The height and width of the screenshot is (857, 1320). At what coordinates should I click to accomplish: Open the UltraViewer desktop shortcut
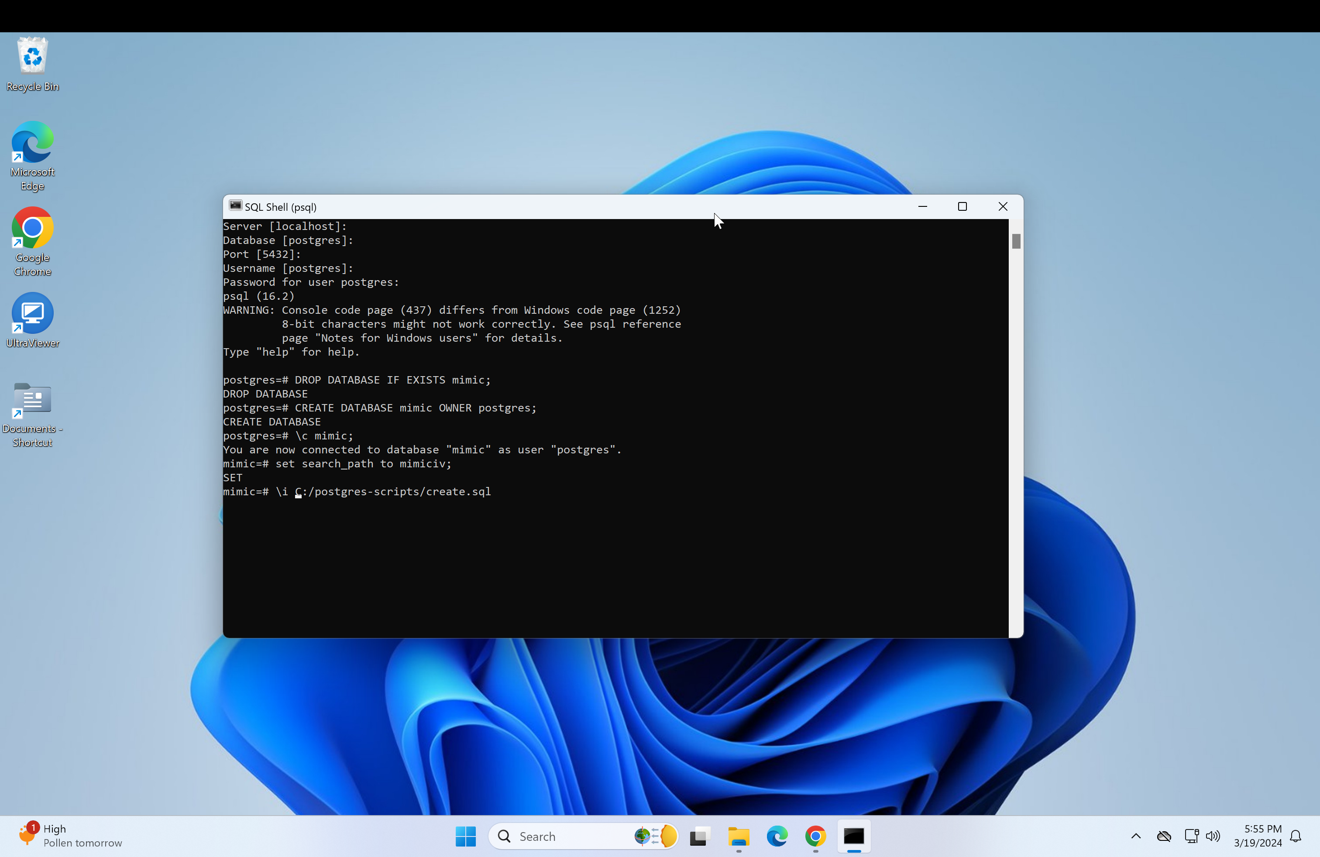(32, 313)
